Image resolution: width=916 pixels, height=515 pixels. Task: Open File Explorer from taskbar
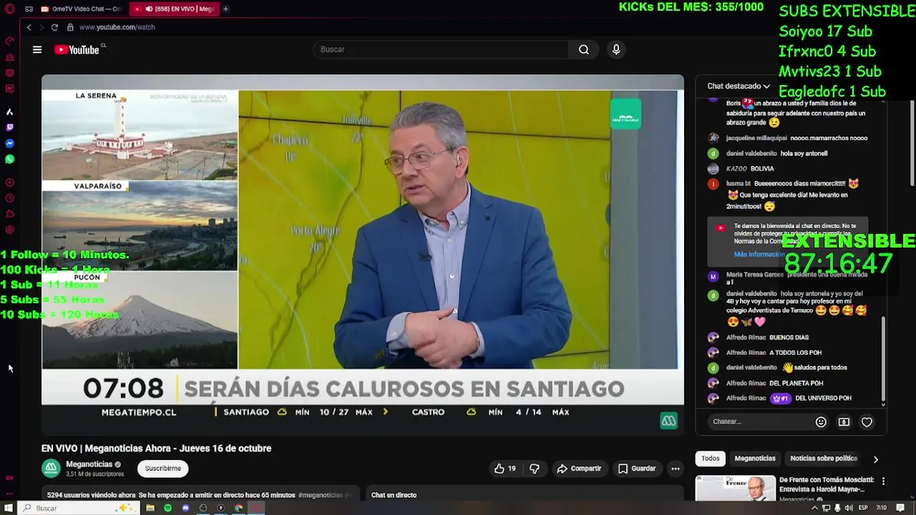[150, 508]
